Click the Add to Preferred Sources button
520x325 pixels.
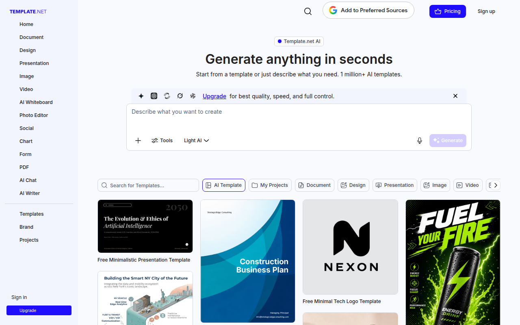[x=368, y=10]
